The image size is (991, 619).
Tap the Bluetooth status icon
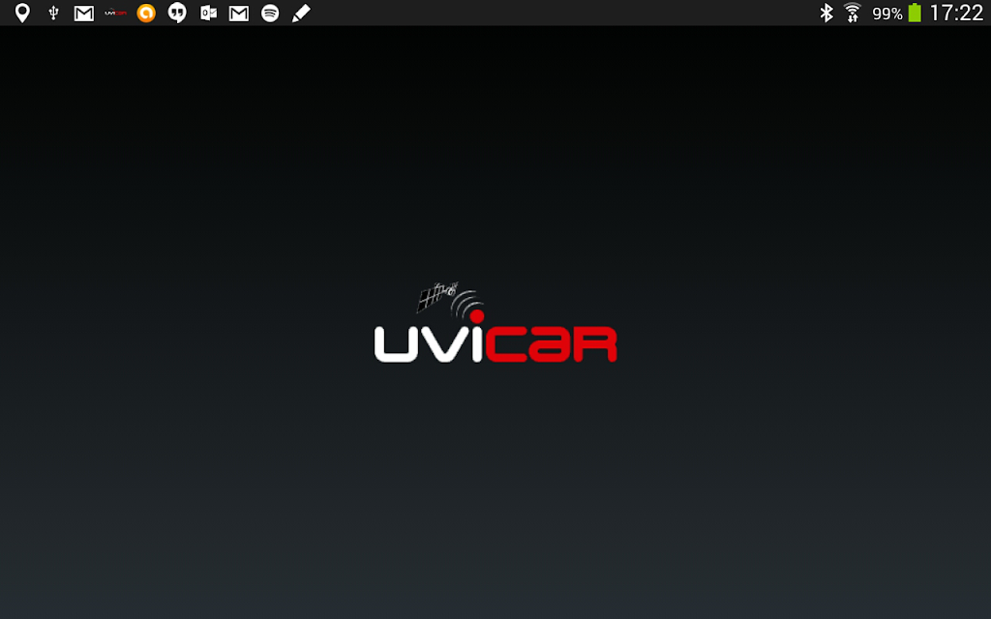[826, 13]
